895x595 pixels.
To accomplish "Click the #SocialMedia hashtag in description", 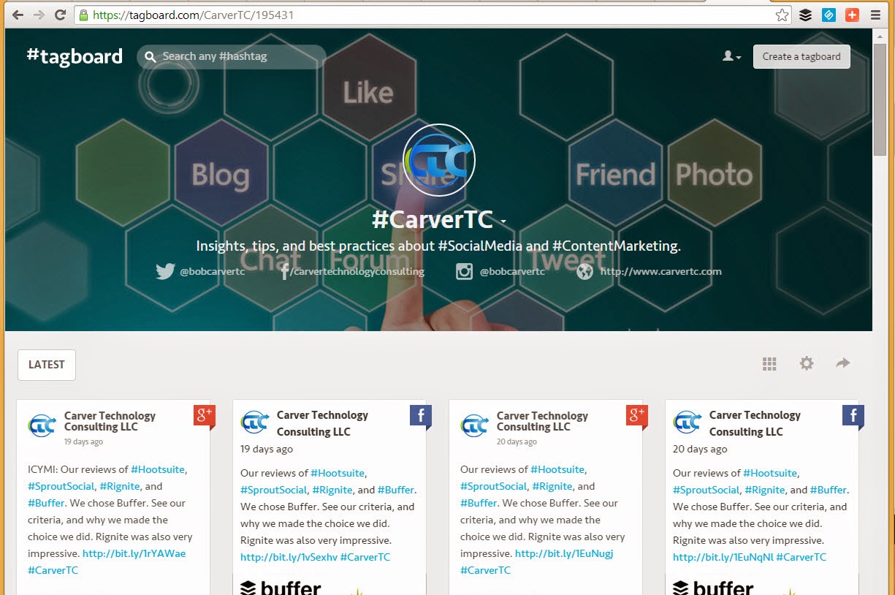I will pyautogui.click(x=480, y=246).
